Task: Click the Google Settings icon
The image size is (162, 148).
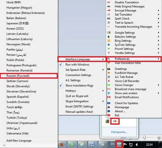Action: pyautogui.click(x=109, y=33)
